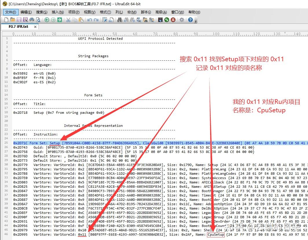308x240 pixels.
Task: Click the Save As icon
Action: [25, 20]
